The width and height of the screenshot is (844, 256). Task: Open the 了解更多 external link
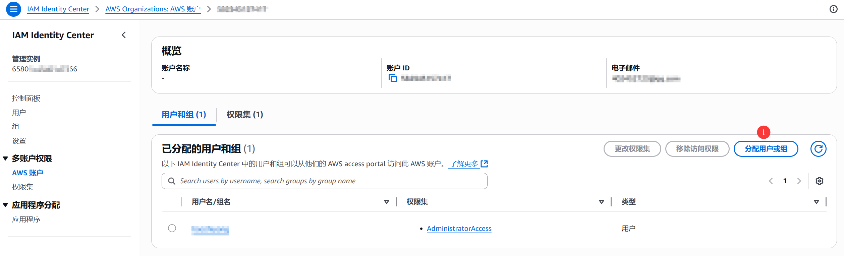(x=468, y=164)
